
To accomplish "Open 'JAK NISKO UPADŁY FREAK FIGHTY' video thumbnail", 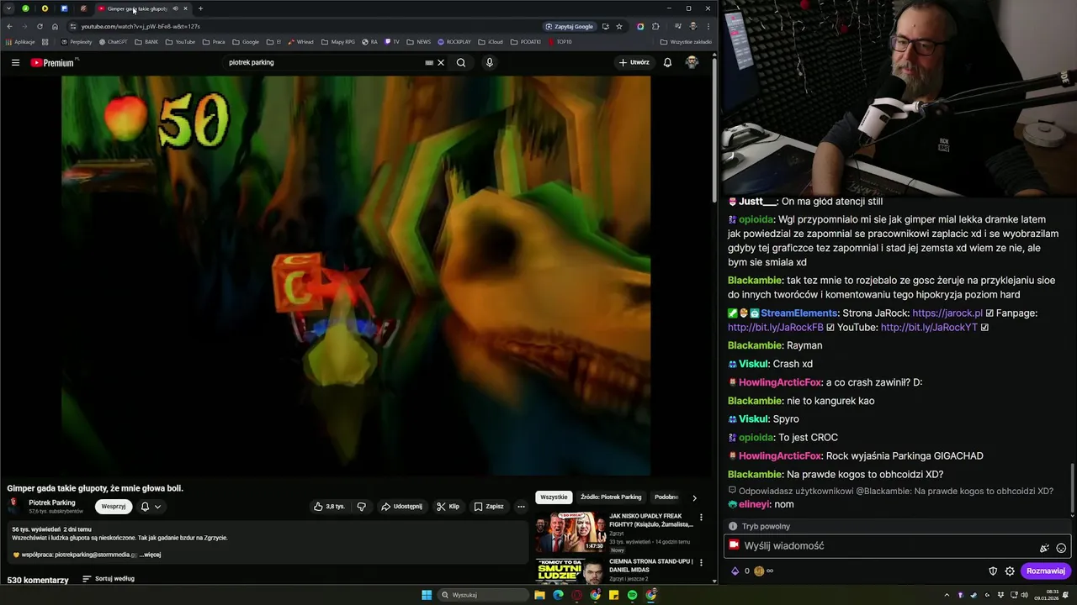I will [571, 533].
